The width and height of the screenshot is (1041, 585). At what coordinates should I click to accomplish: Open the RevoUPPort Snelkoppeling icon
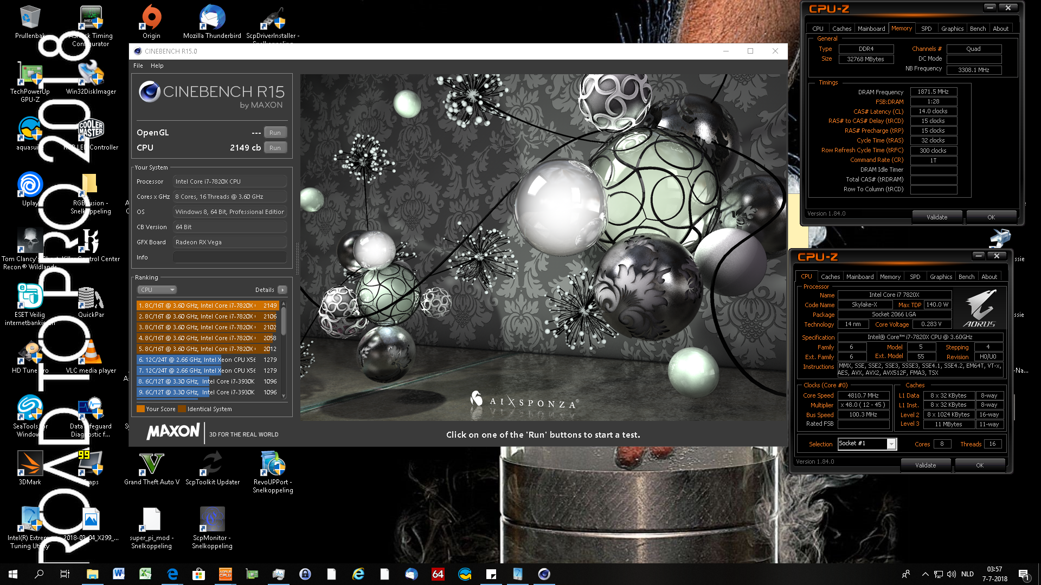point(273,471)
